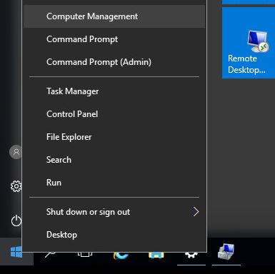Image resolution: width=275 pixels, height=274 pixels.
Task: Choose Search in the context menu
Action: [114, 160]
